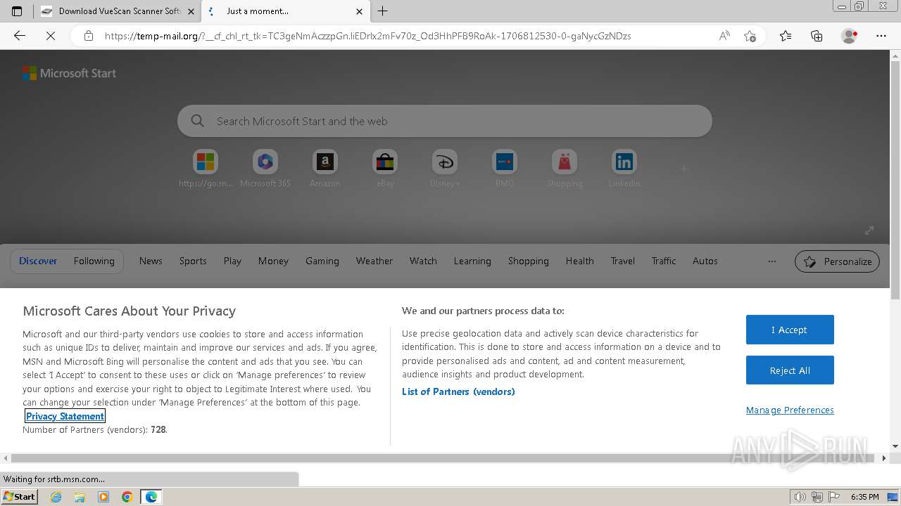Click the Search Microsoft Start box
The width and height of the screenshot is (901, 506).
pos(445,121)
